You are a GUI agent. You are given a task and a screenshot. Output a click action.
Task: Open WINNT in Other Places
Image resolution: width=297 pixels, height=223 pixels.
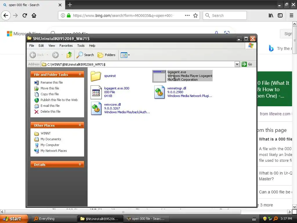click(x=46, y=133)
